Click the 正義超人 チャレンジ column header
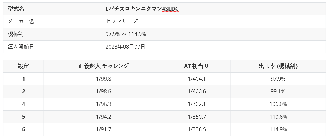 (x=103, y=66)
